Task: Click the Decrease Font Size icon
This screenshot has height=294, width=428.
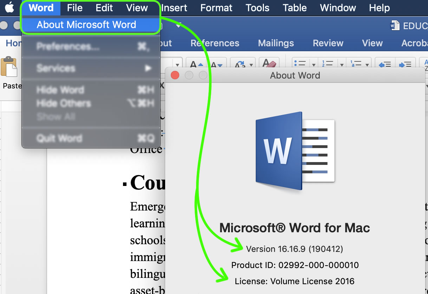Action: 216,65
